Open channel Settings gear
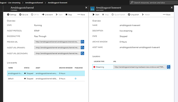Screen dimensions: 178x102 coord(12,14)
